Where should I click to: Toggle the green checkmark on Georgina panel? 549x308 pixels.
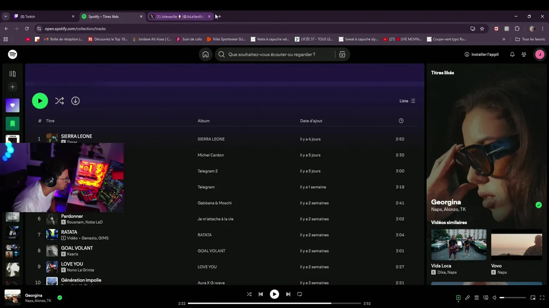point(539,205)
